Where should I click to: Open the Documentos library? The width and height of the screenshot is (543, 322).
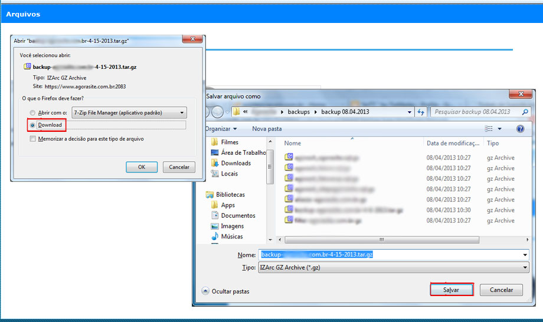(x=238, y=215)
